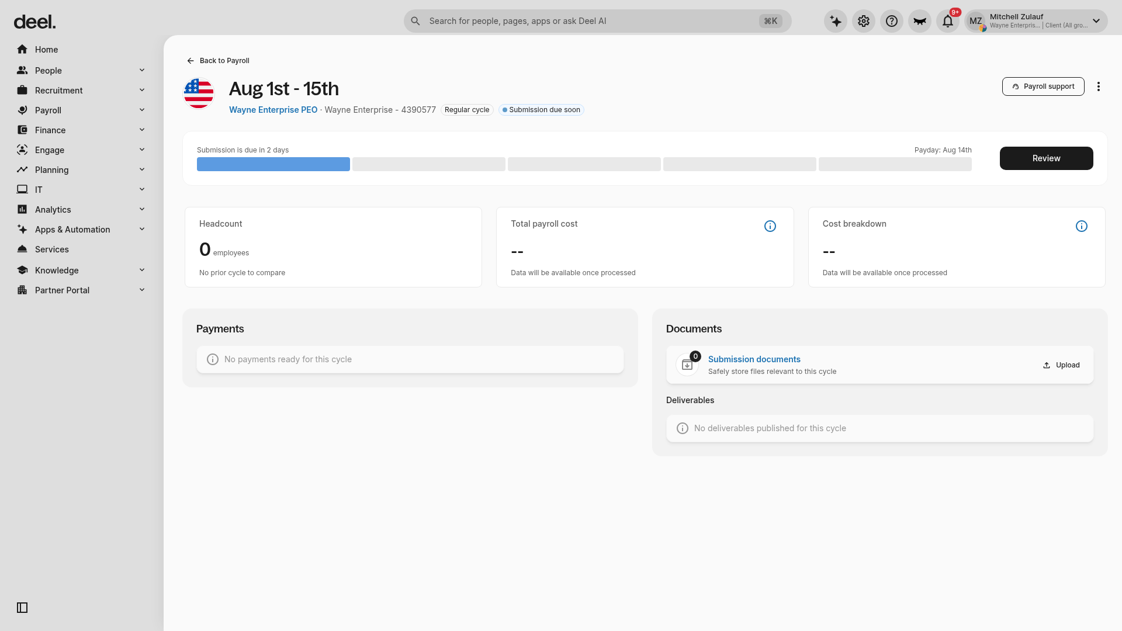Click the middle progress bar segment
1122x631 pixels.
coord(584,164)
